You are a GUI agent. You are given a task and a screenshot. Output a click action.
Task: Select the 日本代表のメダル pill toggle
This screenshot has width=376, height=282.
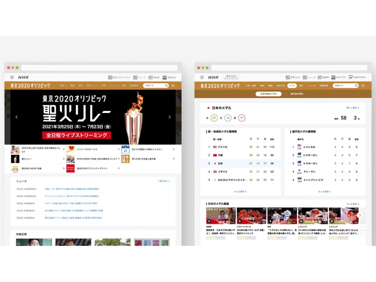pos(269,93)
